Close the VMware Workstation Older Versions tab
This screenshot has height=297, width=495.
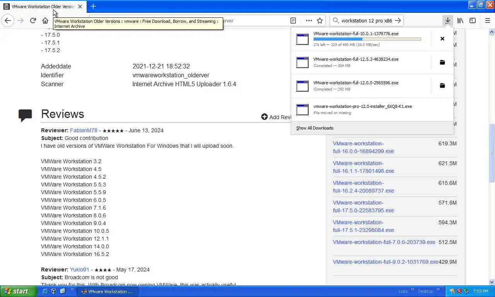pos(80,7)
